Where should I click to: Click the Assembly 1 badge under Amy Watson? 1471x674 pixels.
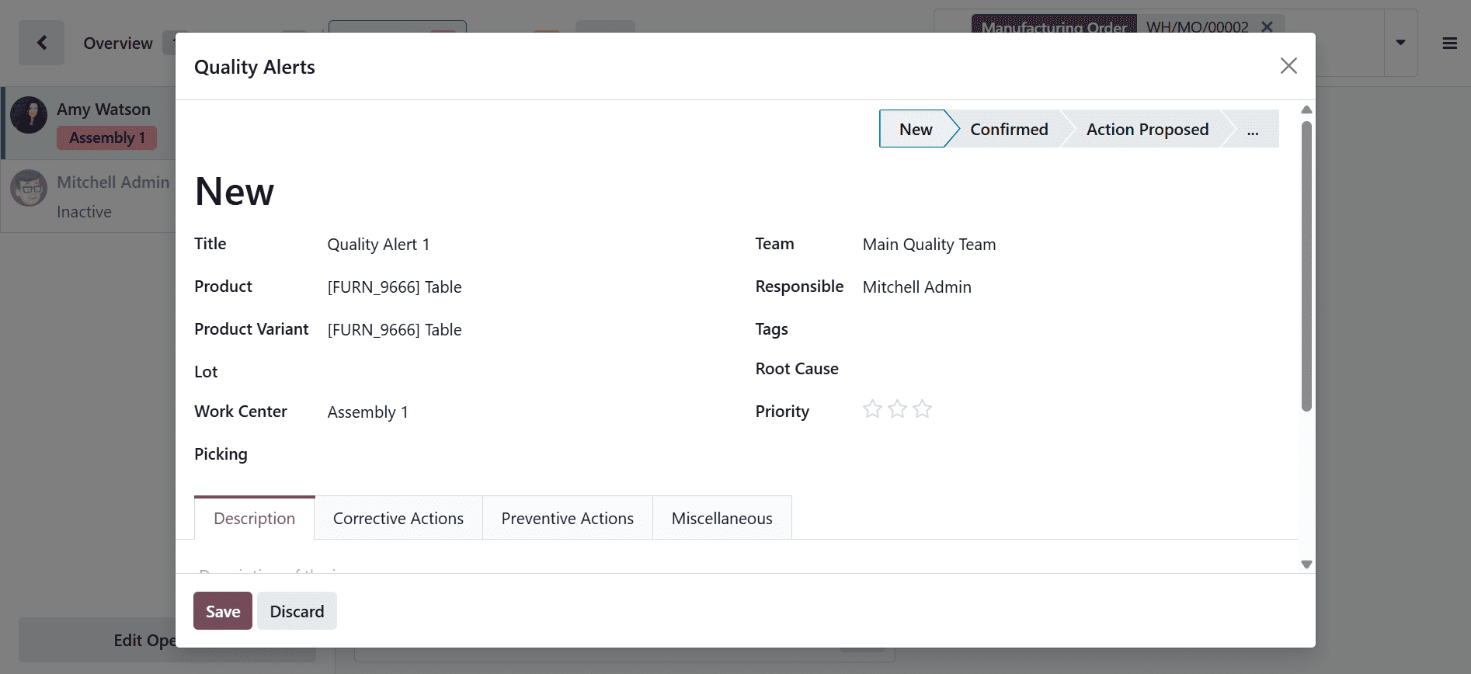click(x=107, y=137)
